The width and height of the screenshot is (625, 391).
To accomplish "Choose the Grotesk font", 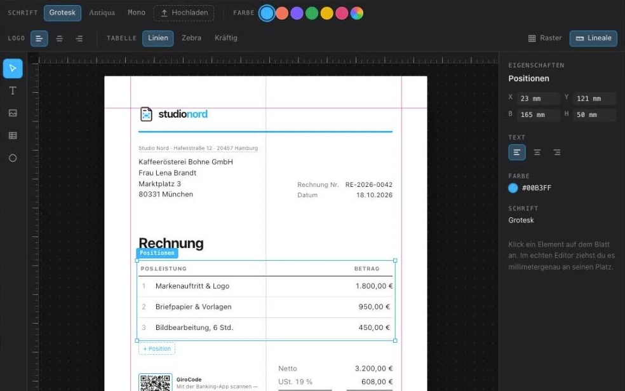I will (x=62, y=13).
